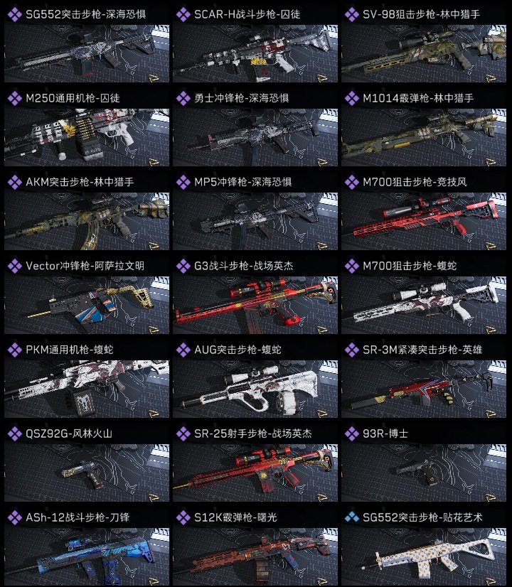The width and height of the screenshot is (512, 587).
Task: Click the MP5冲锋枪-深海恐惧 title text
Action: click(242, 183)
